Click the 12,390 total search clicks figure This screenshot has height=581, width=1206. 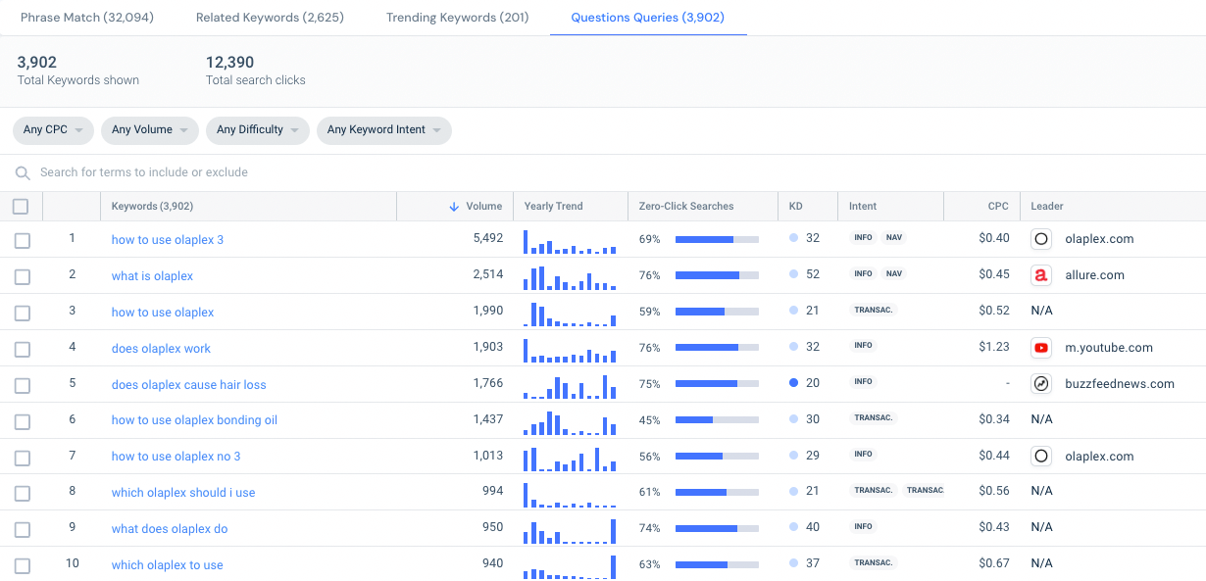click(x=230, y=63)
